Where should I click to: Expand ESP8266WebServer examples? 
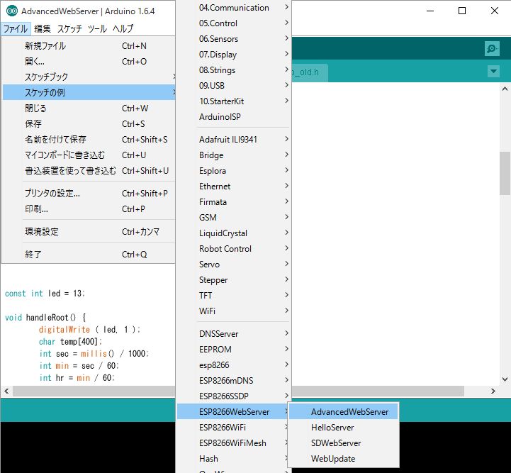(233, 412)
